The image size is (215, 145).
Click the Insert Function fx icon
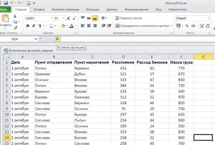(57, 39)
